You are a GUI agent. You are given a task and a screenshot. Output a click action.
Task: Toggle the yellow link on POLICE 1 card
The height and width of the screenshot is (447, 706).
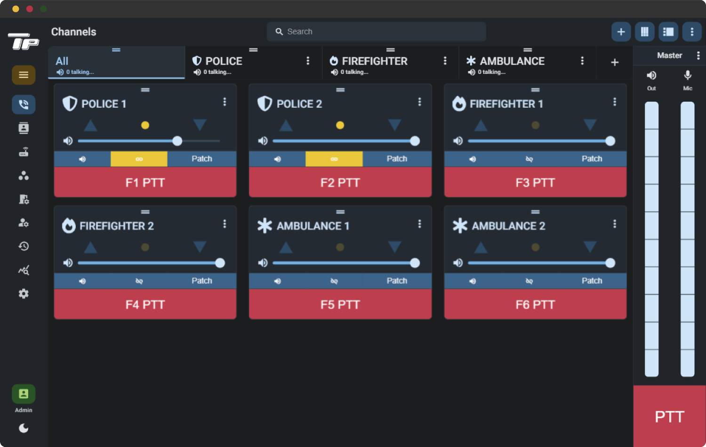[x=139, y=159]
